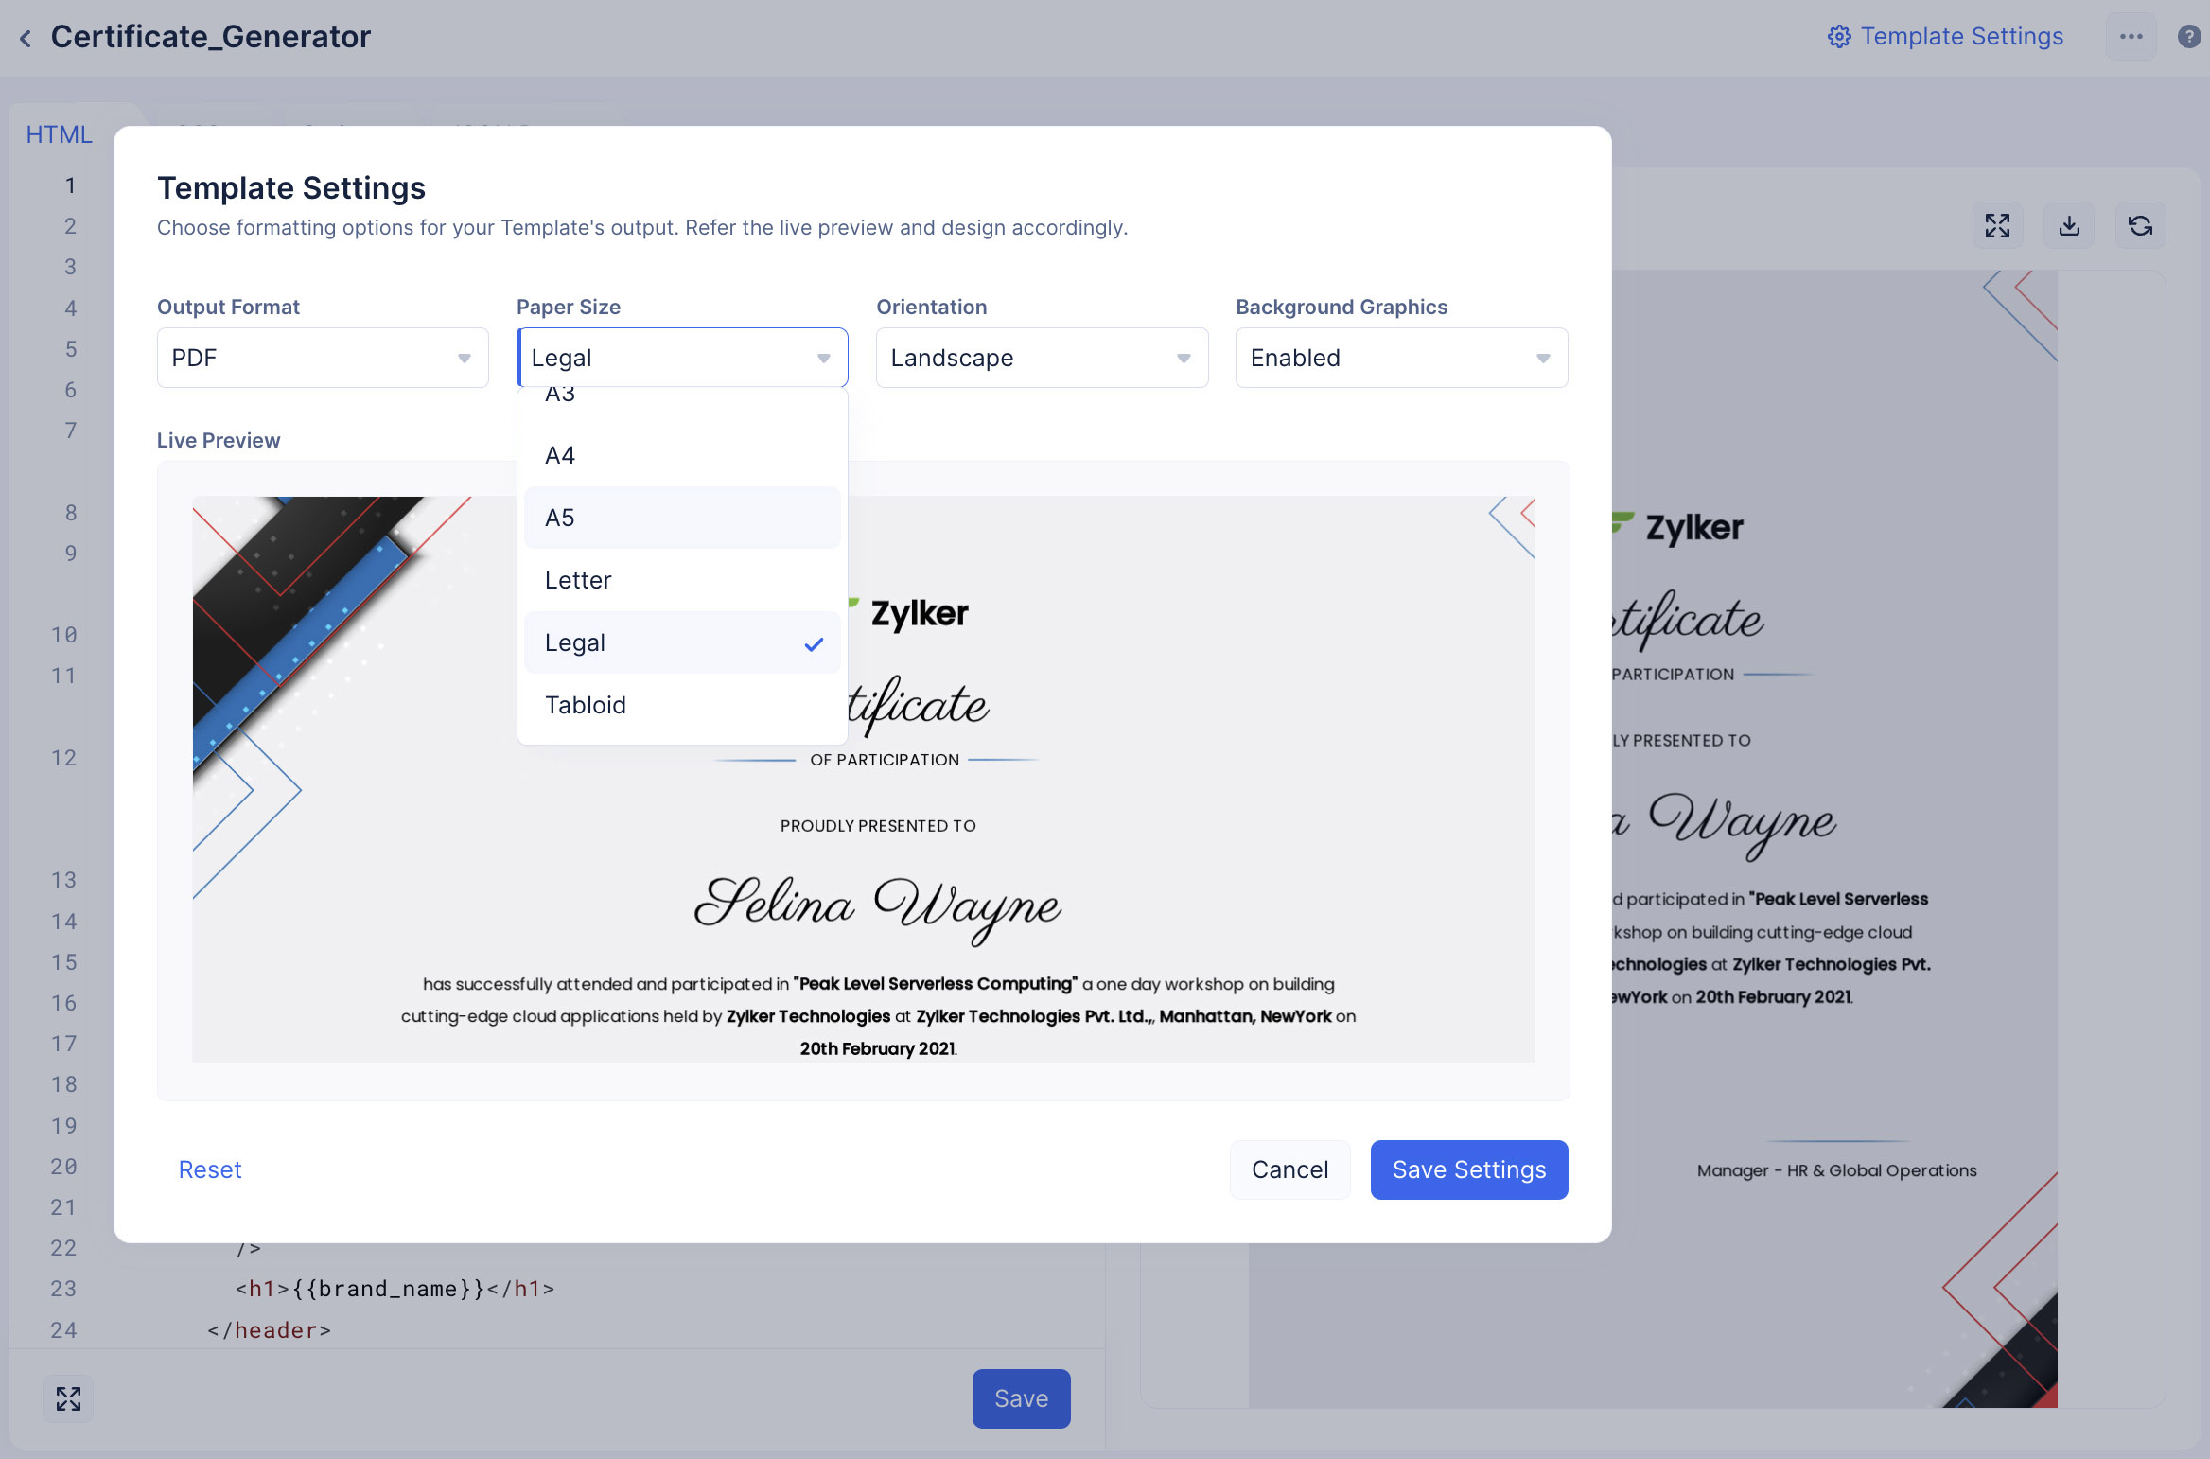Image resolution: width=2210 pixels, height=1459 pixels.
Task: Expand the code editor to fullscreen
Action: (68, 1398)
